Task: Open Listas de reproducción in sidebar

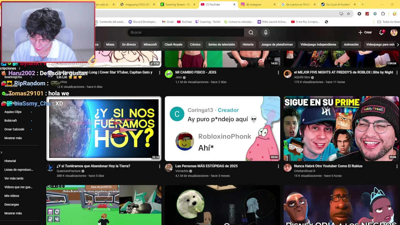Action: click(19, 170)
